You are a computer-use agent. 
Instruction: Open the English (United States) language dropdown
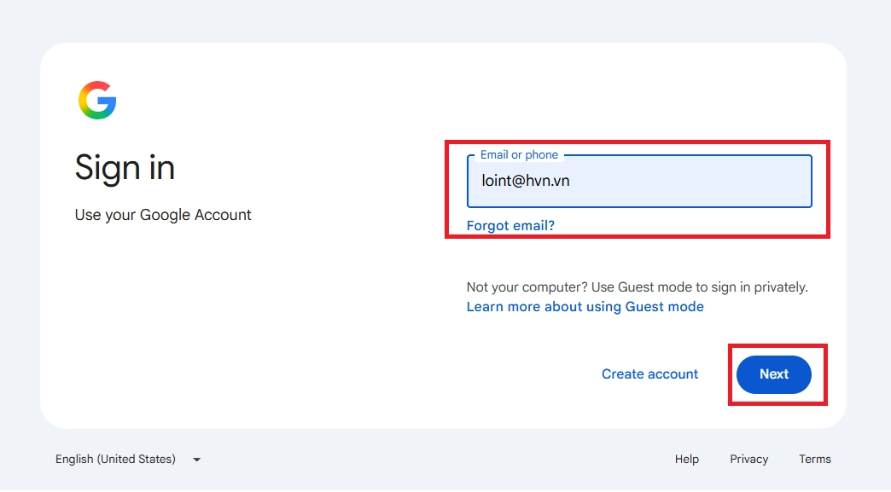[128, 459]
